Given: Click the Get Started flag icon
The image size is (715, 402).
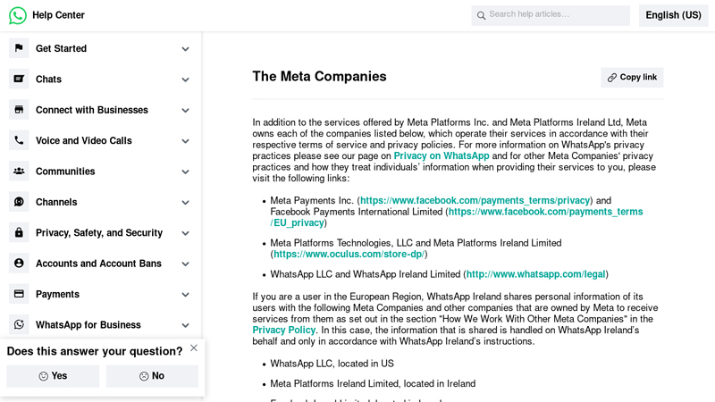Looking at the screenshot, I should (x=19, y=48).
